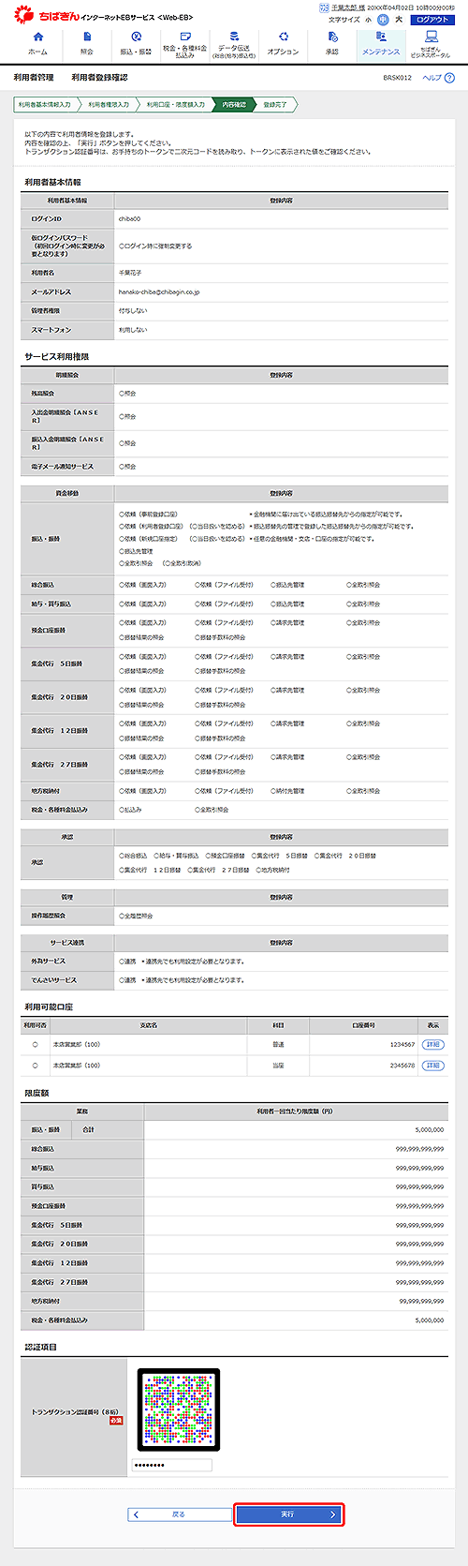Click the 必須 required badge
This screenshot has width=468, height=1566.
tap(117, 1421)
